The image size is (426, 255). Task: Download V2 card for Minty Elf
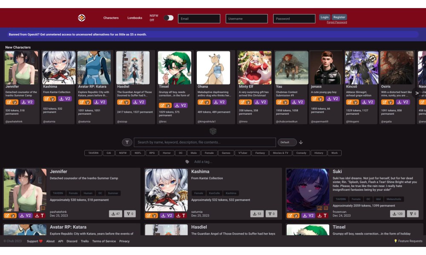pyautogui.click(x=261, y=102)
